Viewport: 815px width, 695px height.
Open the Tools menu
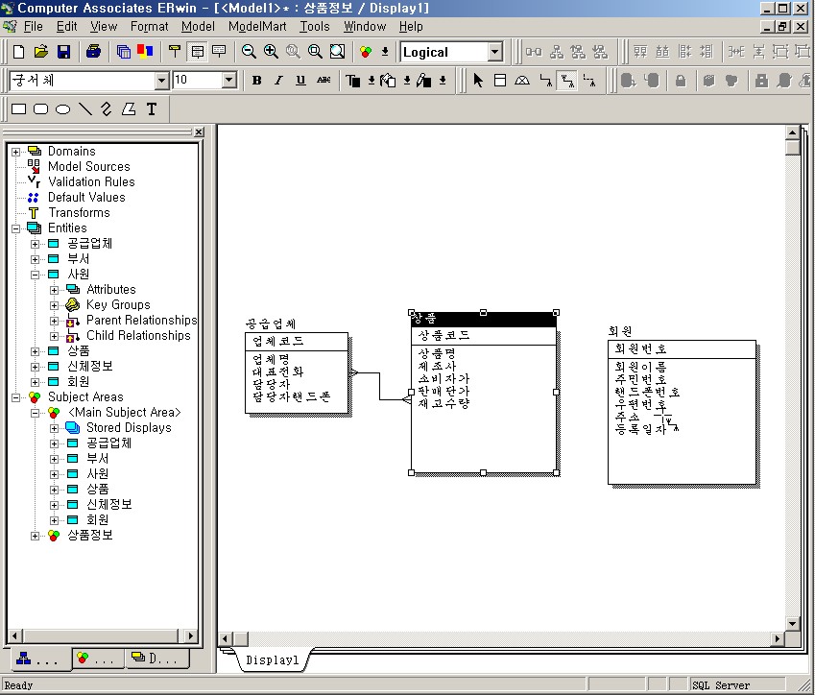(315, 27)
